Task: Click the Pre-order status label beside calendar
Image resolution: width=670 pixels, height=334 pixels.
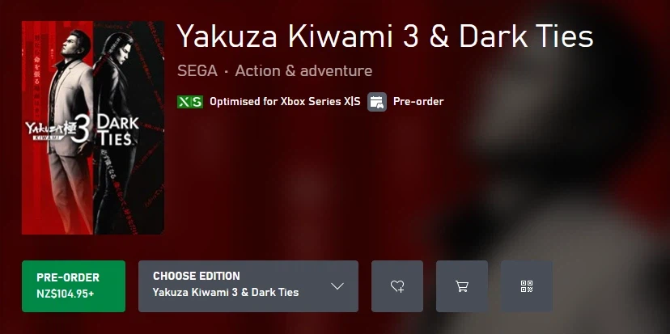Action: (418, 102)
